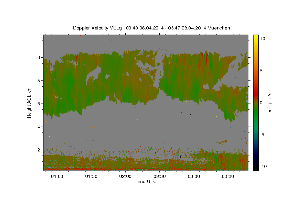
Task: Click the colorbar value '0'
Action: 261,103
